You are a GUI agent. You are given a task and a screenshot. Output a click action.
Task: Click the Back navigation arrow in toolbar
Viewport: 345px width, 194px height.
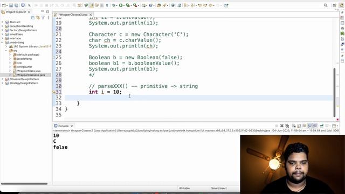(211, 5)
